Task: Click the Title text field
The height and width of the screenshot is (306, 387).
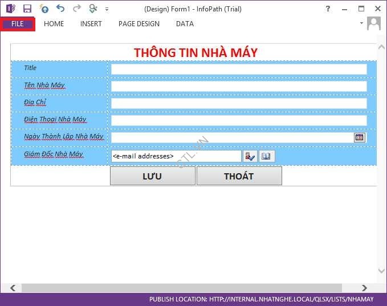Action: click(239, 69)
